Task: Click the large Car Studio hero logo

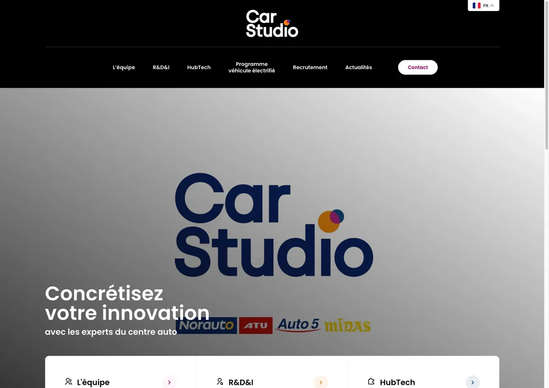Action: pyautogui.click(x=274, y=225)
